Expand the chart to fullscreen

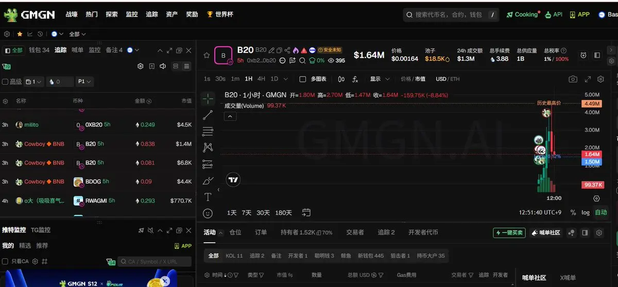(588, 79)
